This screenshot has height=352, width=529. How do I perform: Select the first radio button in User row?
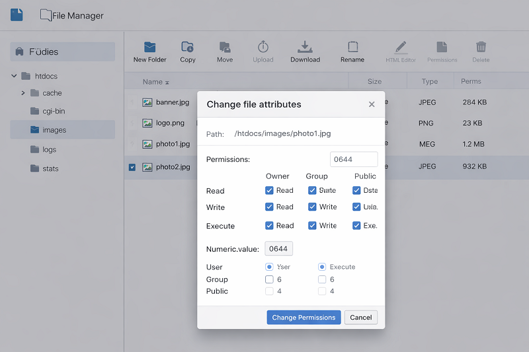(x=269, y=267)
